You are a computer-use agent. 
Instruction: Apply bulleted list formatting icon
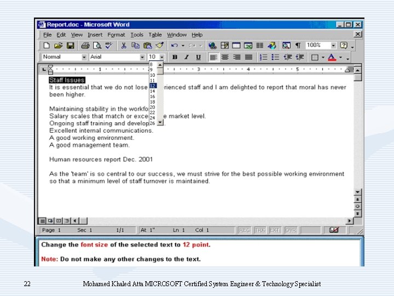pyautogui.click(x=275, y=58)
